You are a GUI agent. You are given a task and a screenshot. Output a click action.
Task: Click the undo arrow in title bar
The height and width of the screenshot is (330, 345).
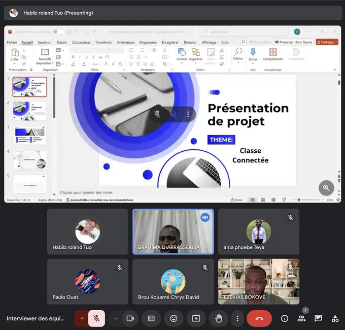(76, 31)
